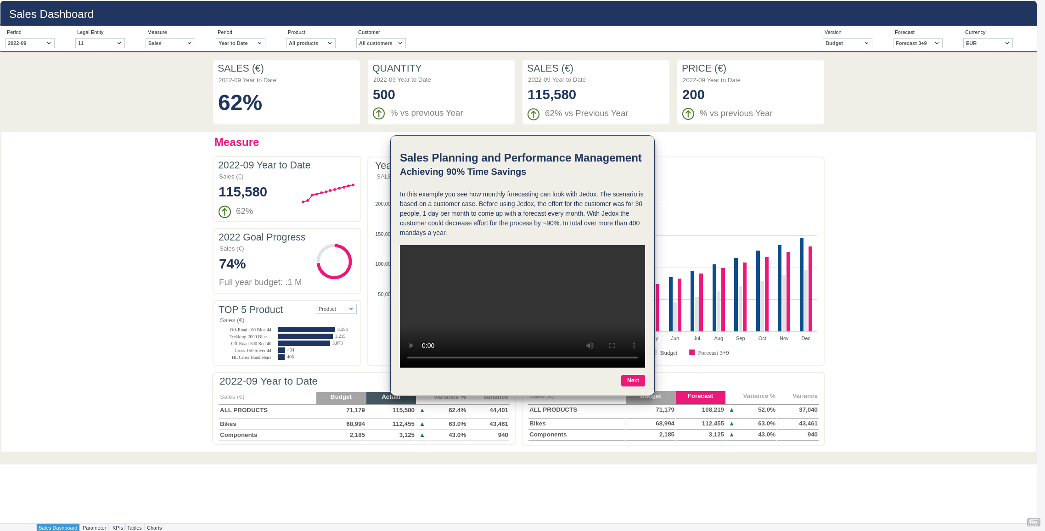Open the Period 2022-09 dropdown
Screen dimensions: 1045x531
29,43
